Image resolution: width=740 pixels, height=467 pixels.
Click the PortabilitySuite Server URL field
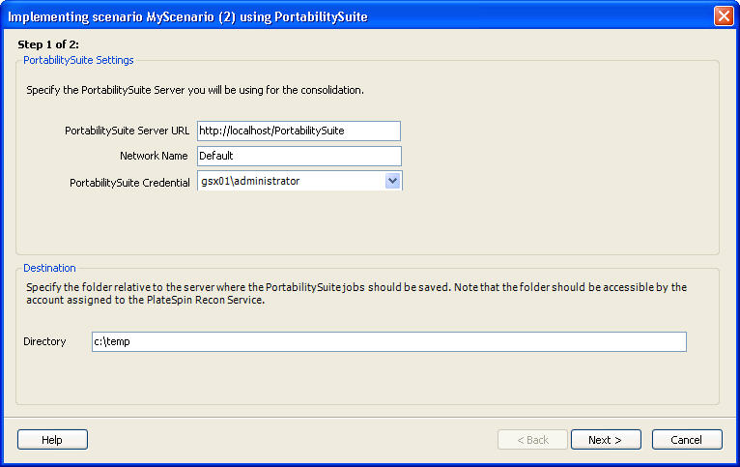coord(298,131)
